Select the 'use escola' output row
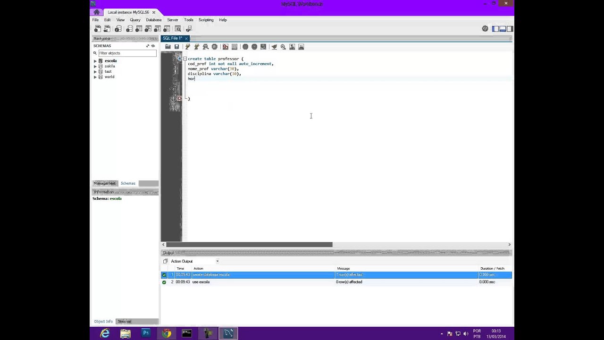 [x=336, y=282]
